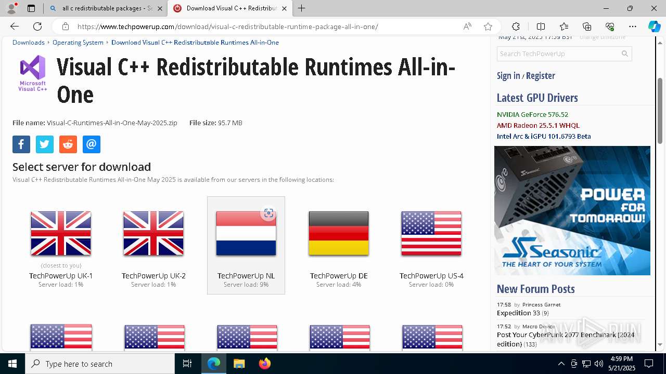
Task: Open the Seasonic Power for Tomorrow ad
Action: pyautogui.click(x=572, y=210)
